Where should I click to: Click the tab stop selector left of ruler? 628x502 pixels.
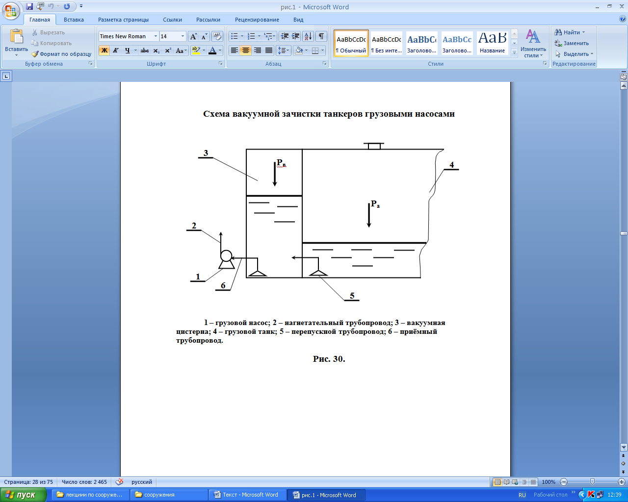point(6,76)
